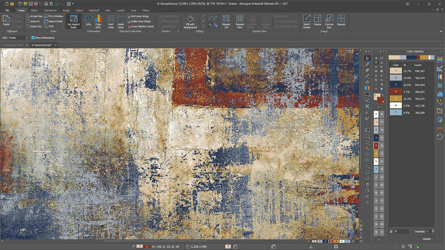Open Grid Lines Setup

[x=138, y=16]
